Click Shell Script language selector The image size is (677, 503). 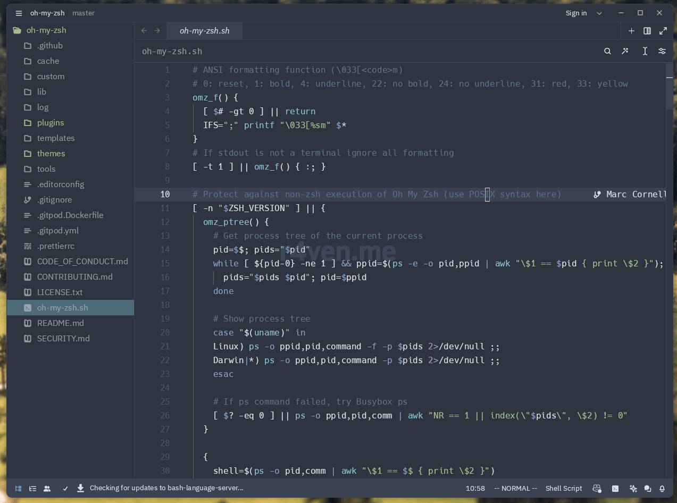(563, 488)
